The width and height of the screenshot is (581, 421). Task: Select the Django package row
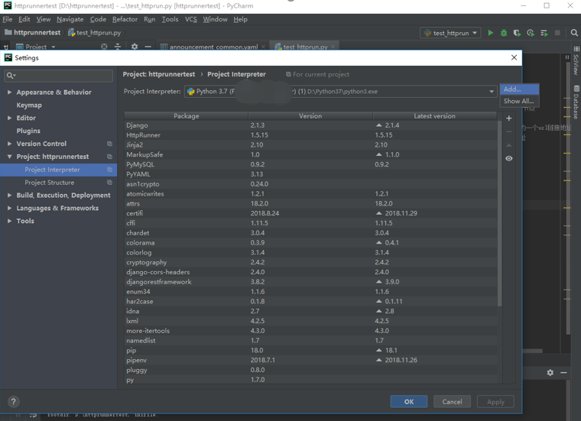click(310, 125)
